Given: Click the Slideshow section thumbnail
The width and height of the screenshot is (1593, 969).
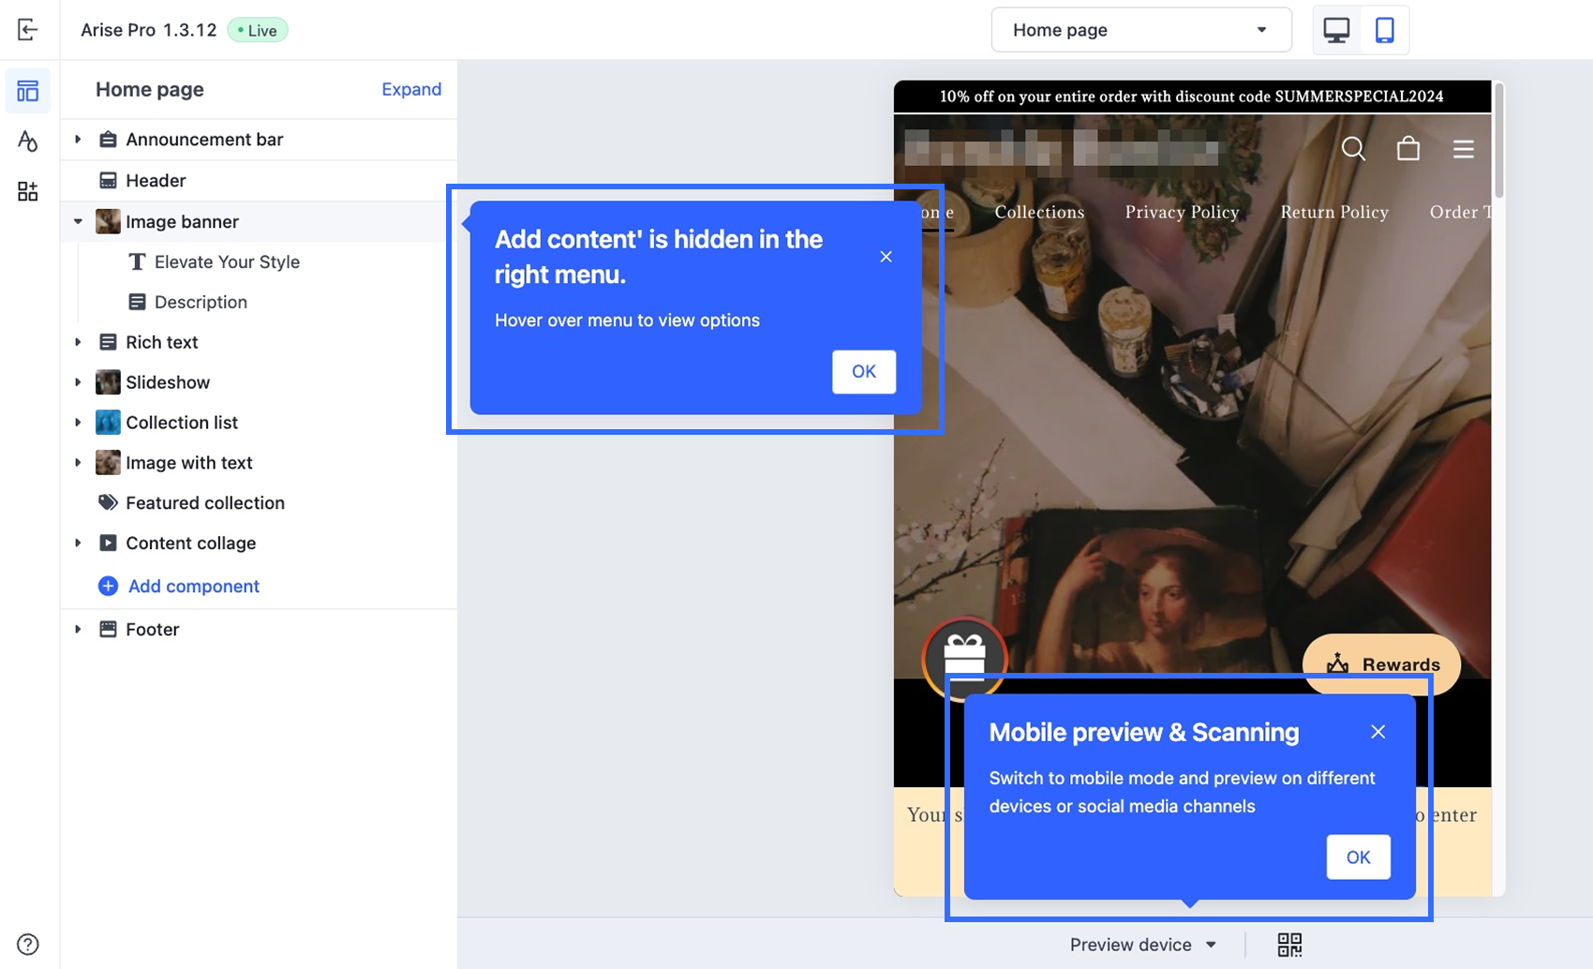Looking at the screenshot, I should 109,382.
